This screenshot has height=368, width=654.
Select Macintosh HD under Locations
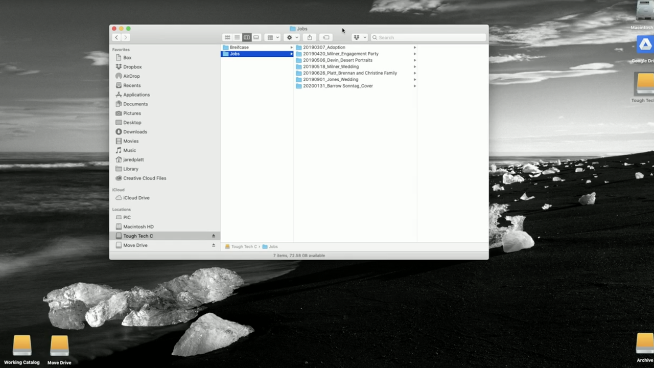[138, 226]
